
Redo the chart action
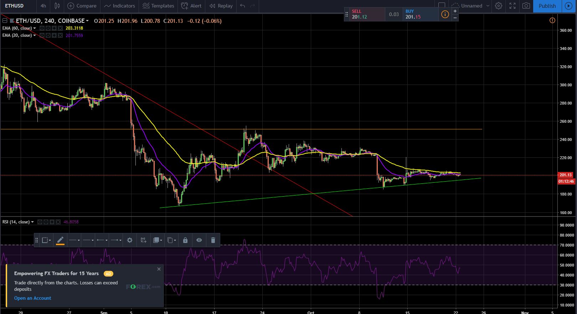point(253,6)
